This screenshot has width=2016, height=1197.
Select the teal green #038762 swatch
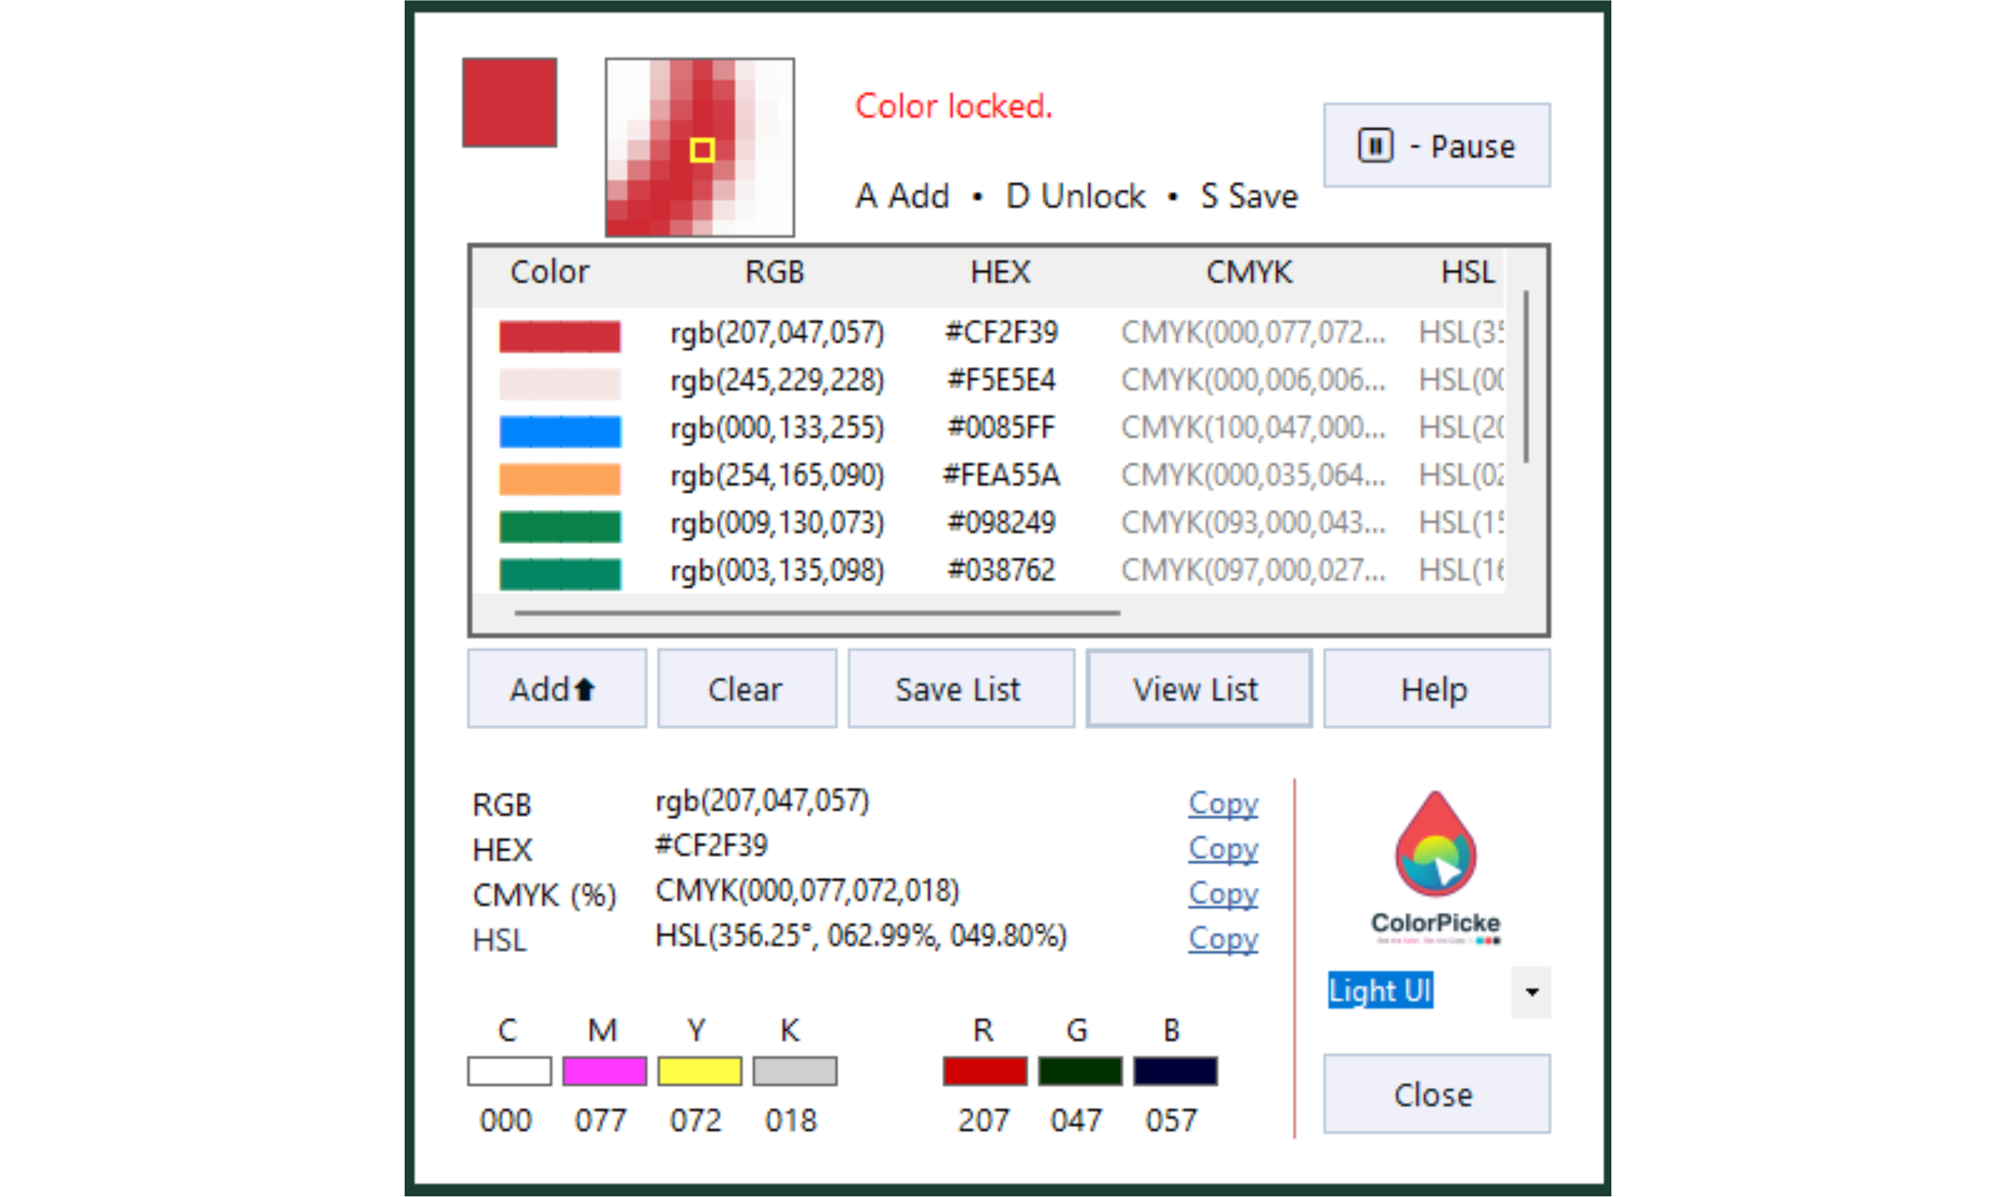pos(560,574)
